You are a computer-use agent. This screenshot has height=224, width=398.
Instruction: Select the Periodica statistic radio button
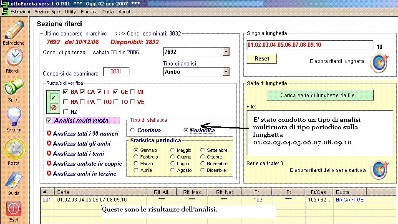point(186,130)
